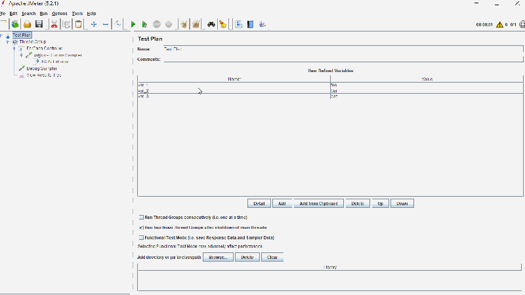Click Start no pauses icon

pyautogui.click(x=144, y=24)
